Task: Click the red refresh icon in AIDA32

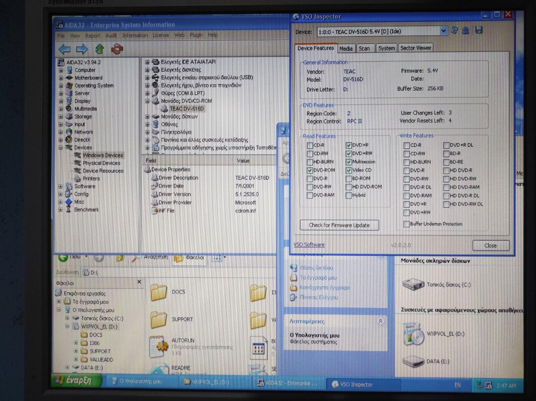Action: click(x=117, y=49)
